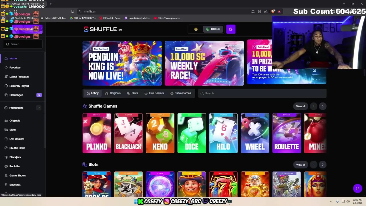Select the green sweeps coin balance 1,000.13
Viewport: 366px width, 206px height.
(213, 29)
